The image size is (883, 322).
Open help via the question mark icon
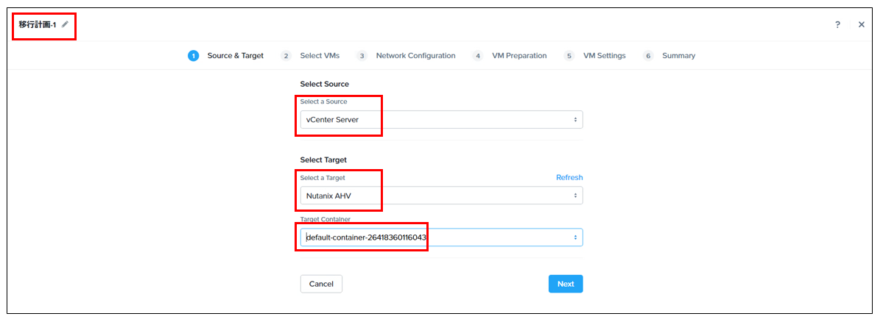pyautogui.click(x=838, y=25)
